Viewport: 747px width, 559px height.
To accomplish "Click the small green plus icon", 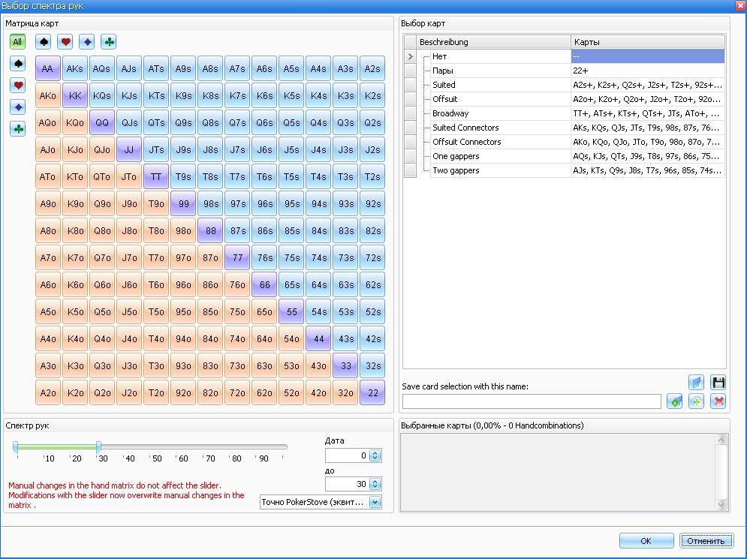I will pos(696,401).
